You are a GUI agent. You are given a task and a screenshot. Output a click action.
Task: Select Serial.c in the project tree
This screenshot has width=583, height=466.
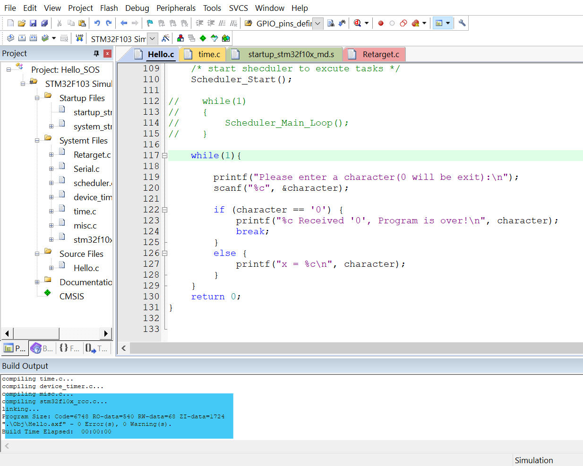[86, 169]
